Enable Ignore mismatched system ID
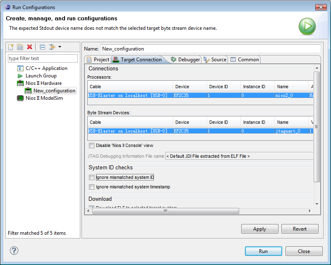Screen dimensions: 331x265 pyautogui.click(x=92, y=177)
